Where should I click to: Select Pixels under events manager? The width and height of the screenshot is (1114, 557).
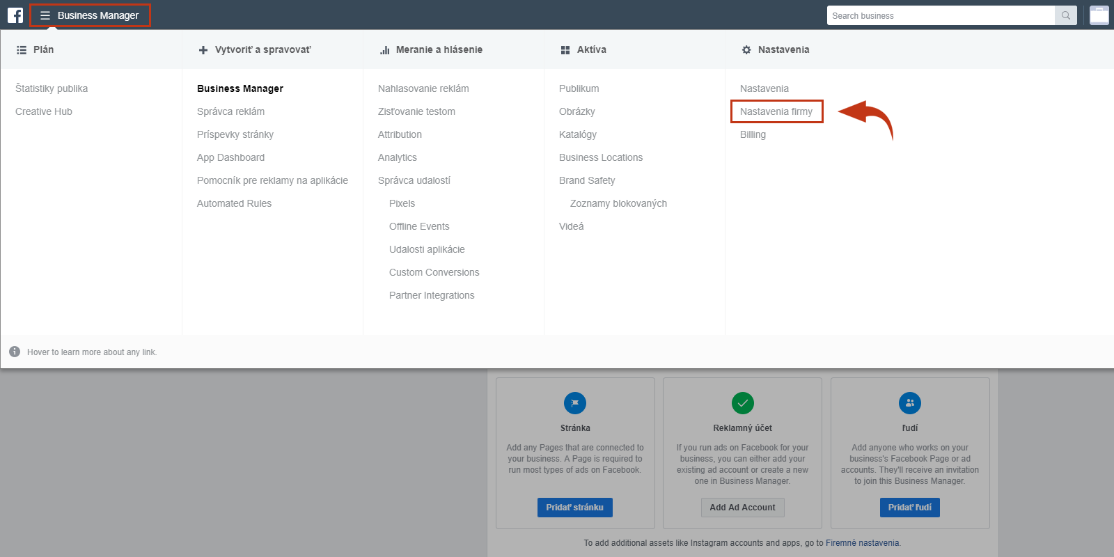pyautogui.click(x=402, y=203)
